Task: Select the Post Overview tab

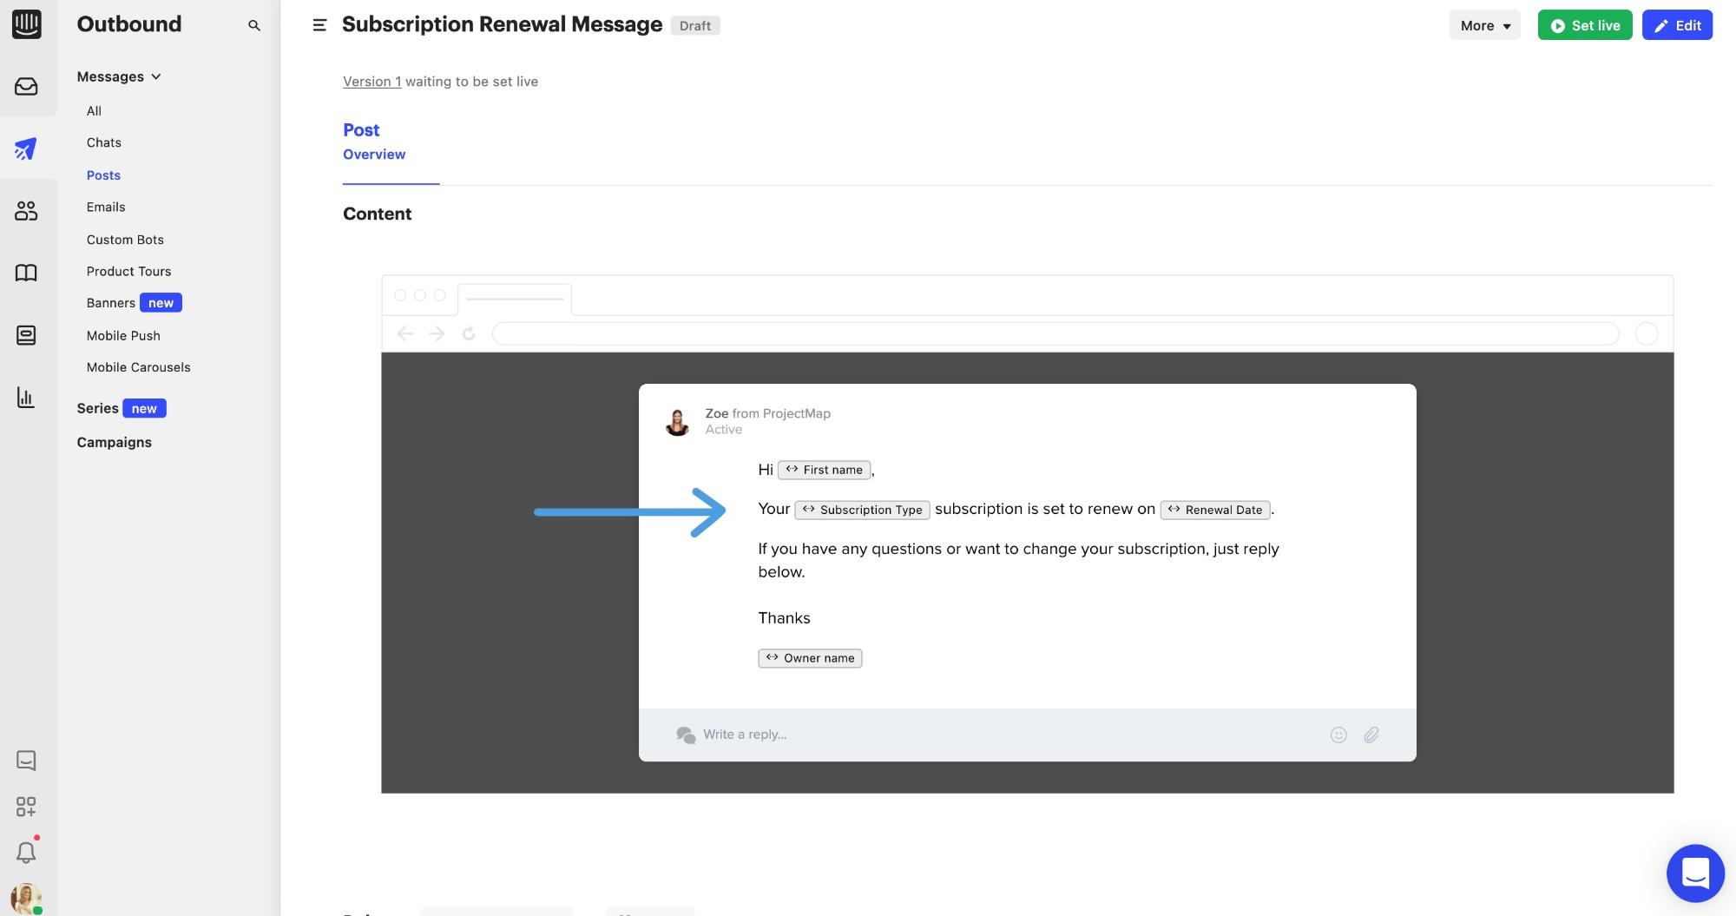Action: [x=374, y=155]
